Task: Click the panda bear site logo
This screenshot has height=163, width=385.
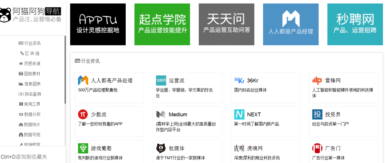Action: pyautogui.click(x=5, y=15)
